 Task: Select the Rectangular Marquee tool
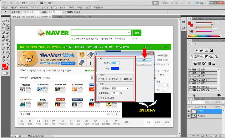coord(3,21)
